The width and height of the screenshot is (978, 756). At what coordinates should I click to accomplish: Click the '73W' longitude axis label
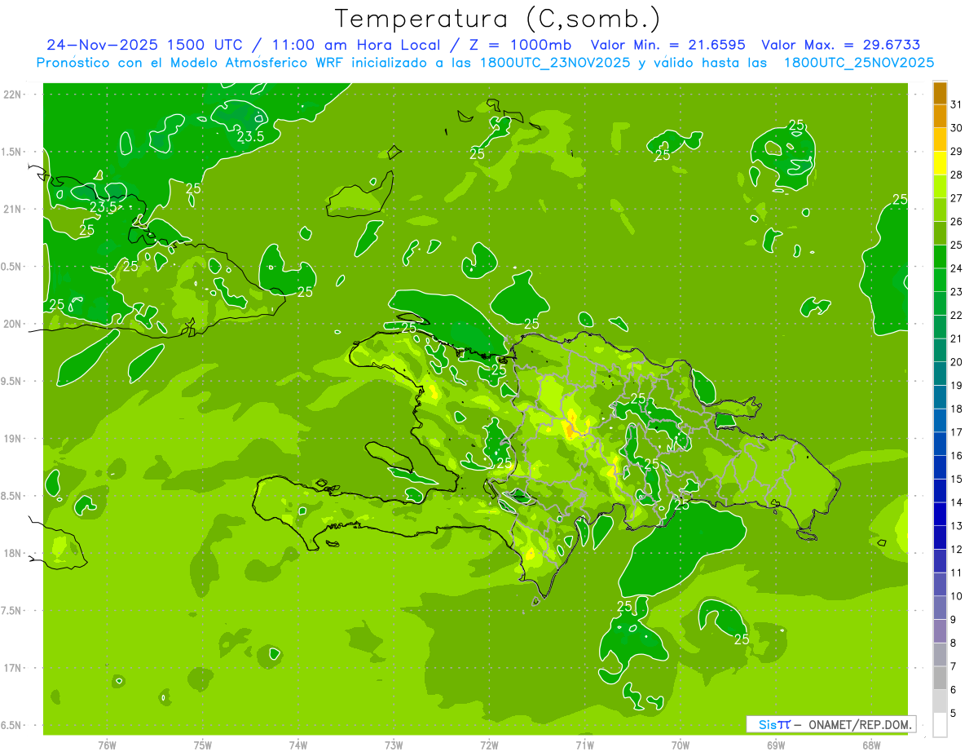(x=394, y=745)
